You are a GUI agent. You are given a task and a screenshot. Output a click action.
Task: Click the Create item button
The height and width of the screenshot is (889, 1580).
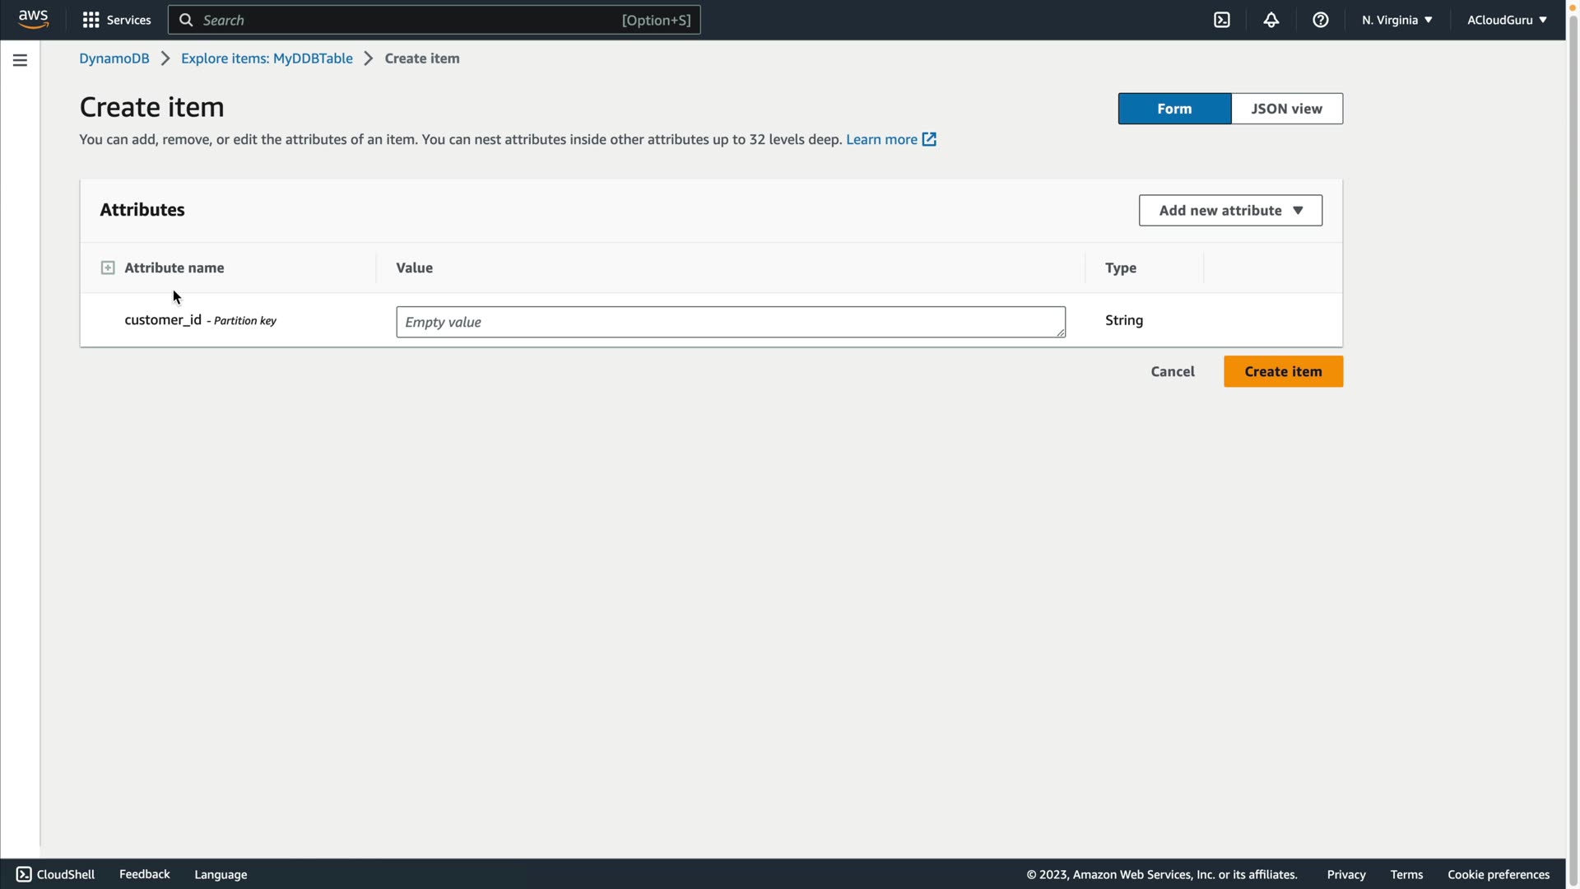coord(1283,371)
